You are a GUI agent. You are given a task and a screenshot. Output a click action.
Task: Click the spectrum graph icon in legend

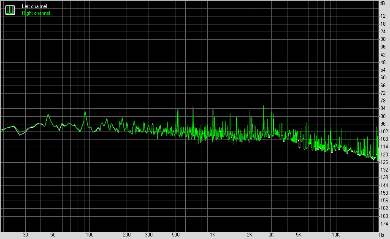click(x=10, y=10)
